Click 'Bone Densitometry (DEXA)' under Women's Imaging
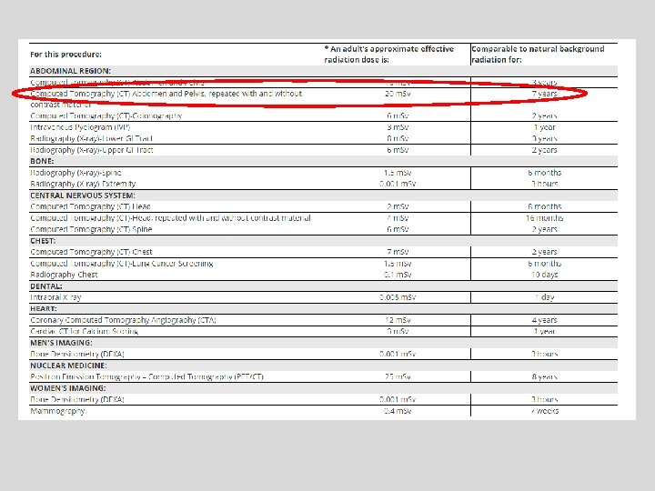The width and height of the screenshot is (655, 491). (77, 399)
